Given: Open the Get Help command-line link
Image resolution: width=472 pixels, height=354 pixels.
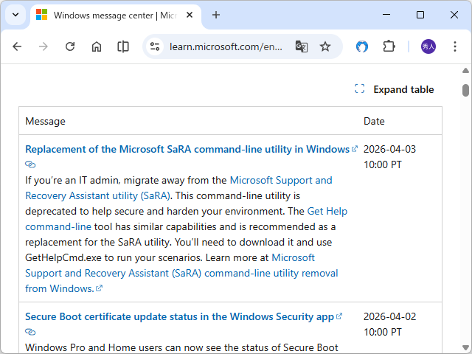Looking at the screenshot, I should click(327, 211).
